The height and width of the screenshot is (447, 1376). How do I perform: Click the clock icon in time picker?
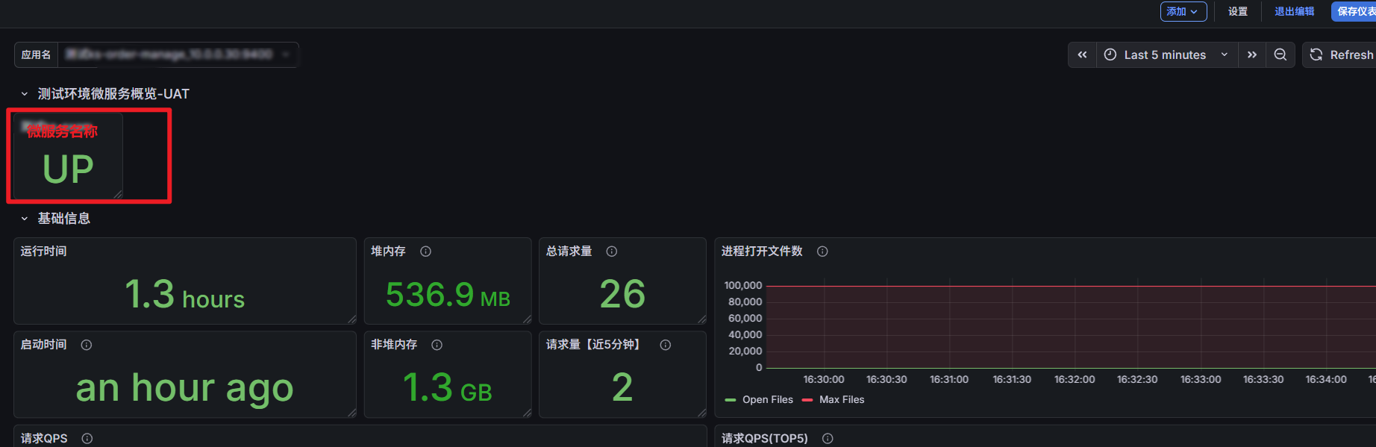point(1110,54)
